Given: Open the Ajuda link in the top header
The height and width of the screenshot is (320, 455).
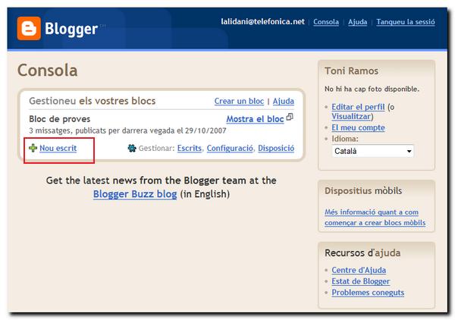Looking at the screenshot, I should point(357,22).
